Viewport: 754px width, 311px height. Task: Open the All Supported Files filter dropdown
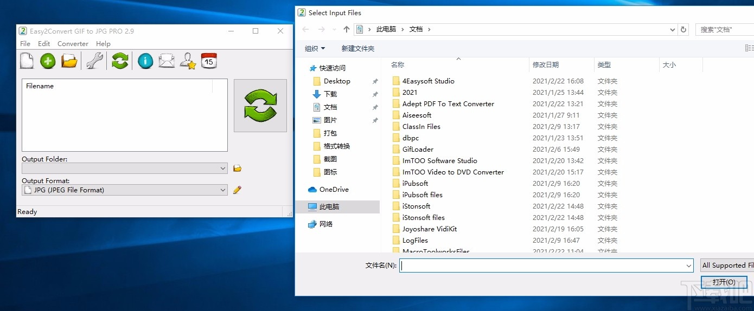click(727, 265)
